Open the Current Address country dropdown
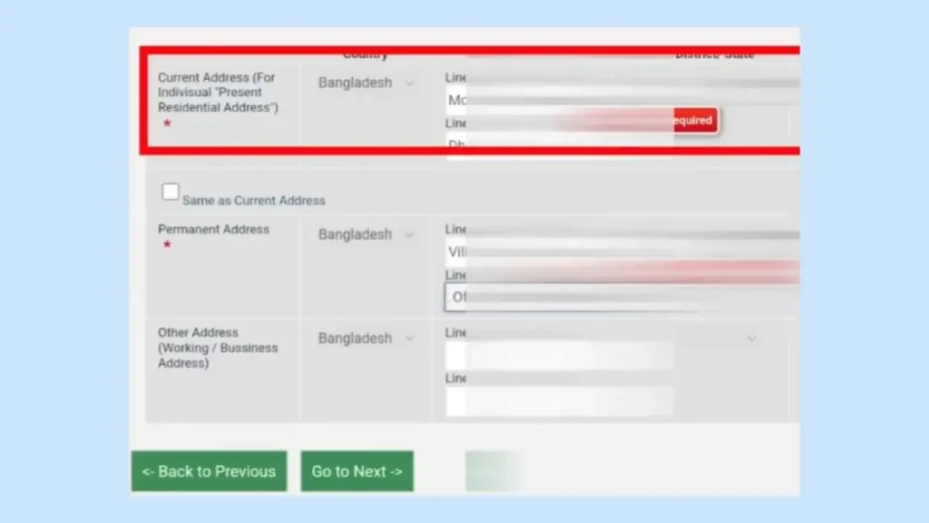Screen dimensions: 929x523 point(366,84)
